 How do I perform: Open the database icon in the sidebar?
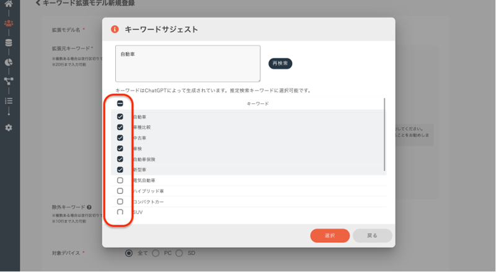point(9,43)
